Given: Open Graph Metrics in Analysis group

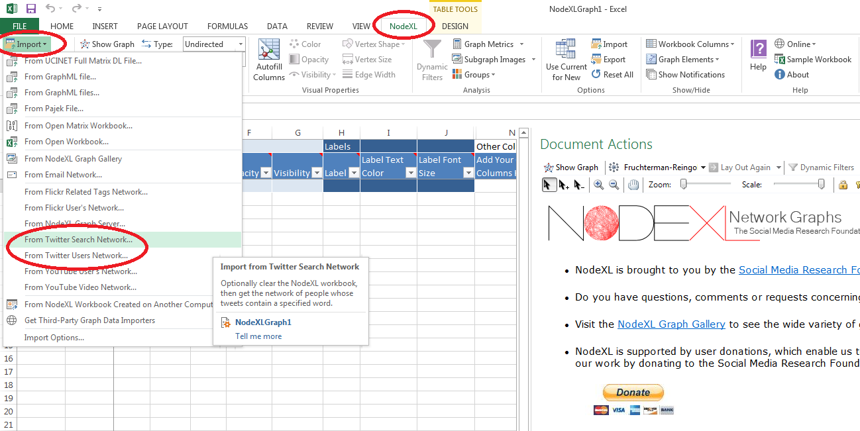Looking at the screenshot, I should 488,44.
